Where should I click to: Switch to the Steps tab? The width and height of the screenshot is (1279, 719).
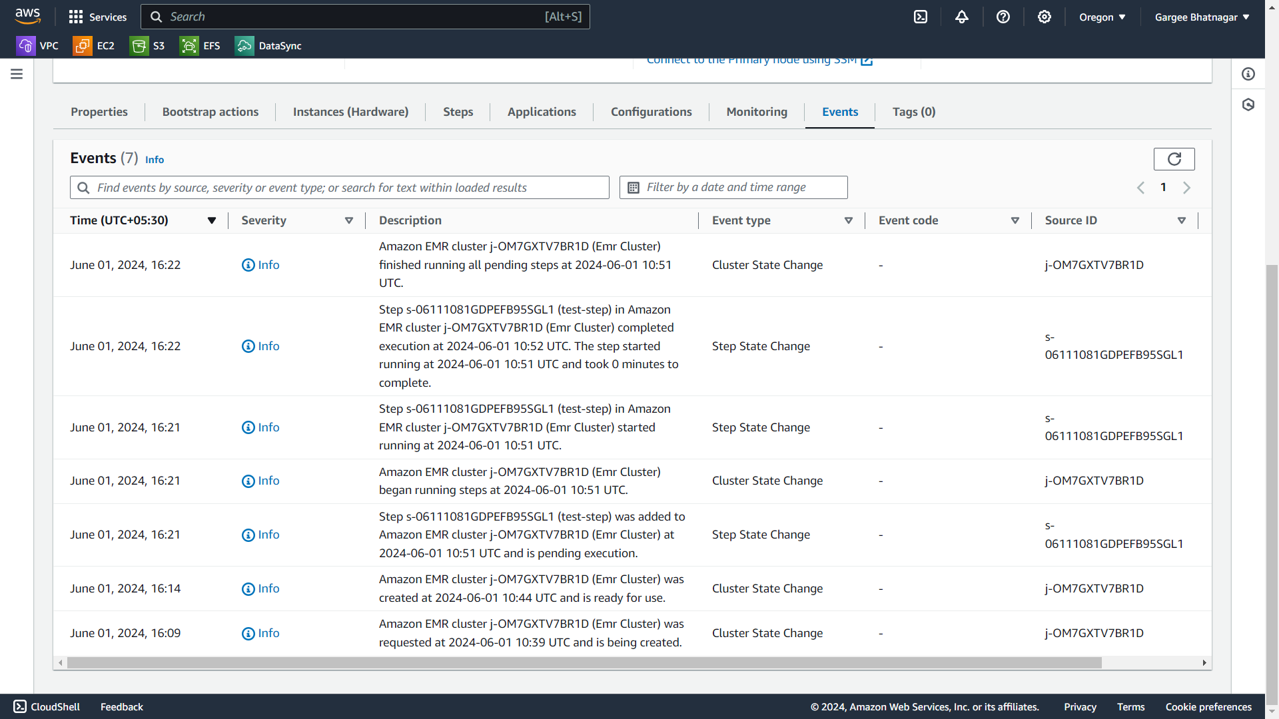pos(458,112)
